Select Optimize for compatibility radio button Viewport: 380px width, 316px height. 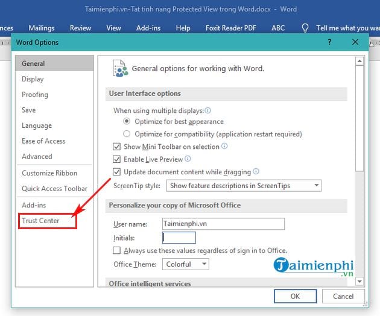coord(127,134)
